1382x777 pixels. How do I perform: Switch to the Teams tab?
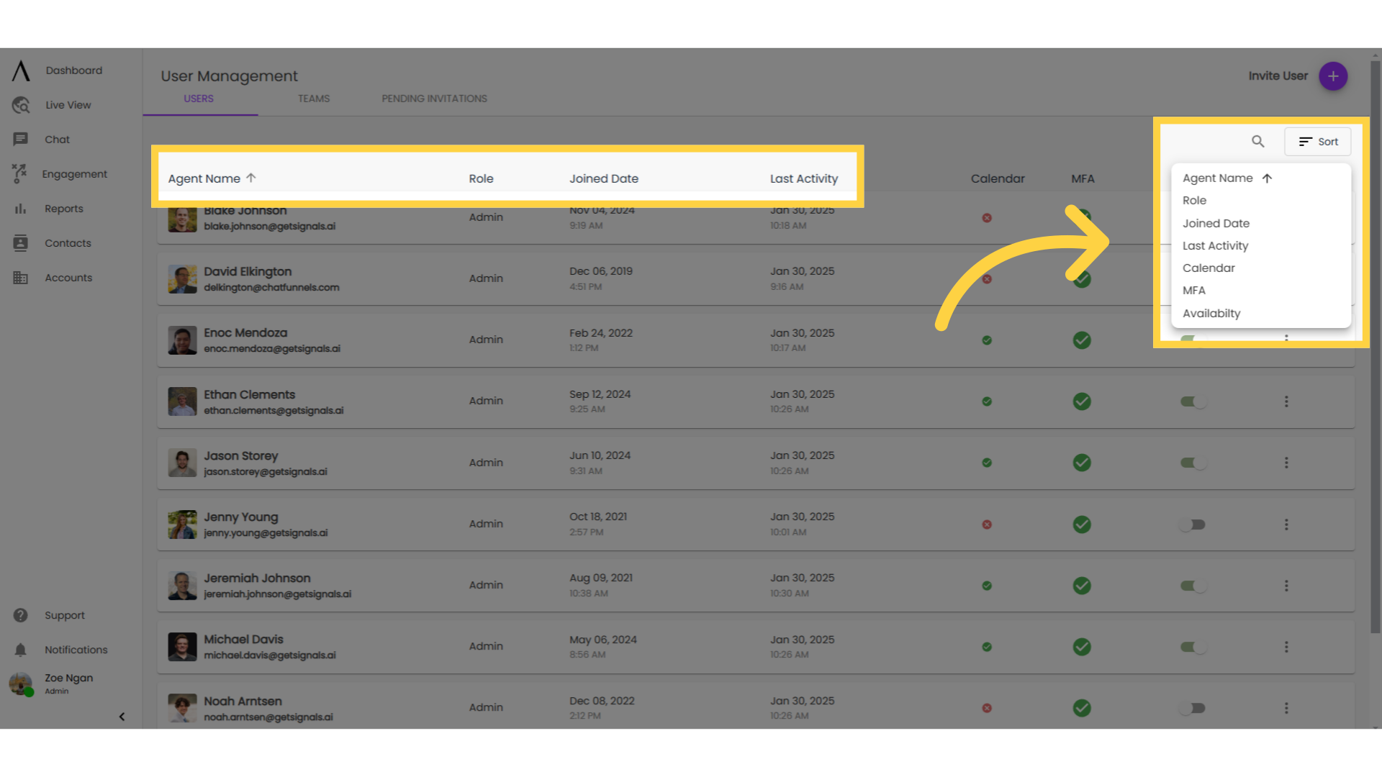tap(313, 99)
